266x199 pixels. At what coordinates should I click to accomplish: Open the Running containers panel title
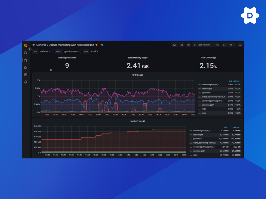click(67, 58)
